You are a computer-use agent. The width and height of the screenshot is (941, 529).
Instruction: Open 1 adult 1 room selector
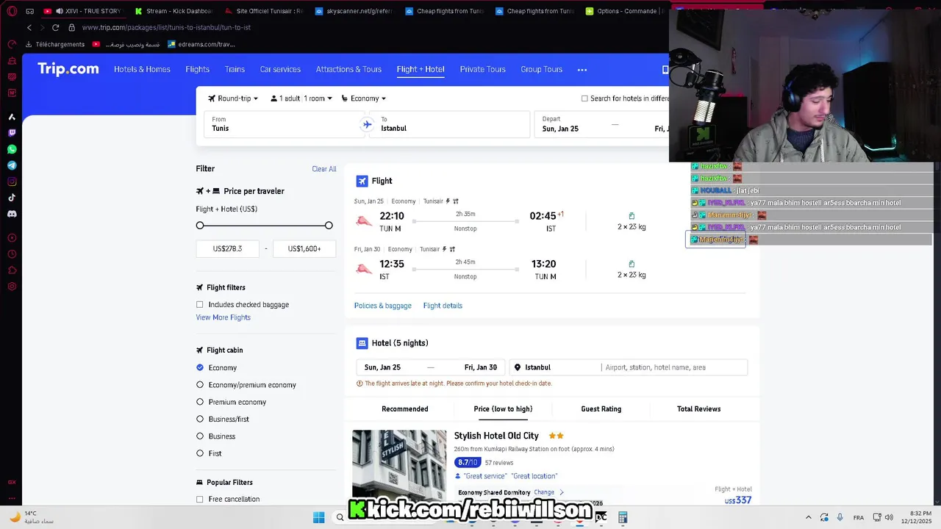(301, 98)
